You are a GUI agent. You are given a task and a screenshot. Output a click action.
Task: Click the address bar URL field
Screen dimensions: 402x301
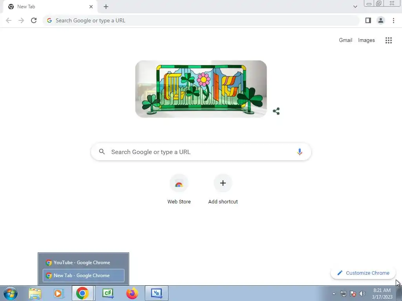201,20
